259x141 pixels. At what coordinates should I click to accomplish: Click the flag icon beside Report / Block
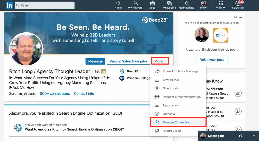pos(157,131)
